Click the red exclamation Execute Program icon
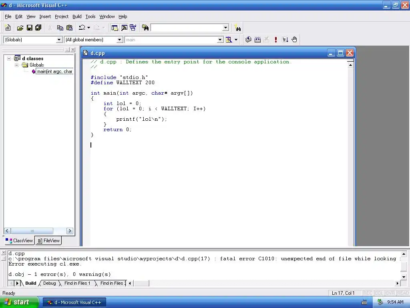 click(276, 40)
